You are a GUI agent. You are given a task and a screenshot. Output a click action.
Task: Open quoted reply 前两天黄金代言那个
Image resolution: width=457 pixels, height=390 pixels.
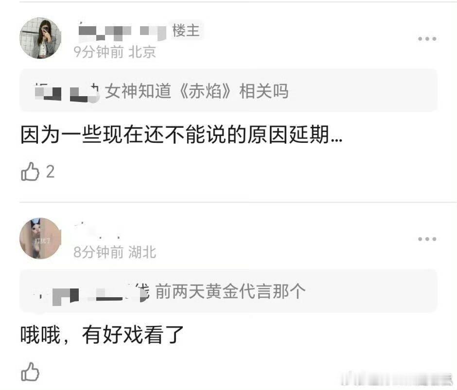(x=228, y=291)
